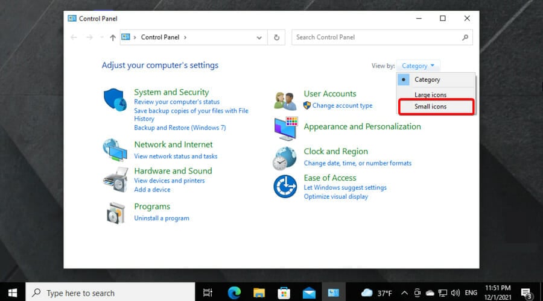The height and width of the screenshot is (301, 543).
Task: Click Change date, time, or number formats
Action: click(x=357, y=163)
